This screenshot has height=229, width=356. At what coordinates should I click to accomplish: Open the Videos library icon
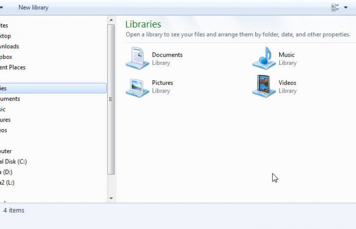[x=264, y=87]
